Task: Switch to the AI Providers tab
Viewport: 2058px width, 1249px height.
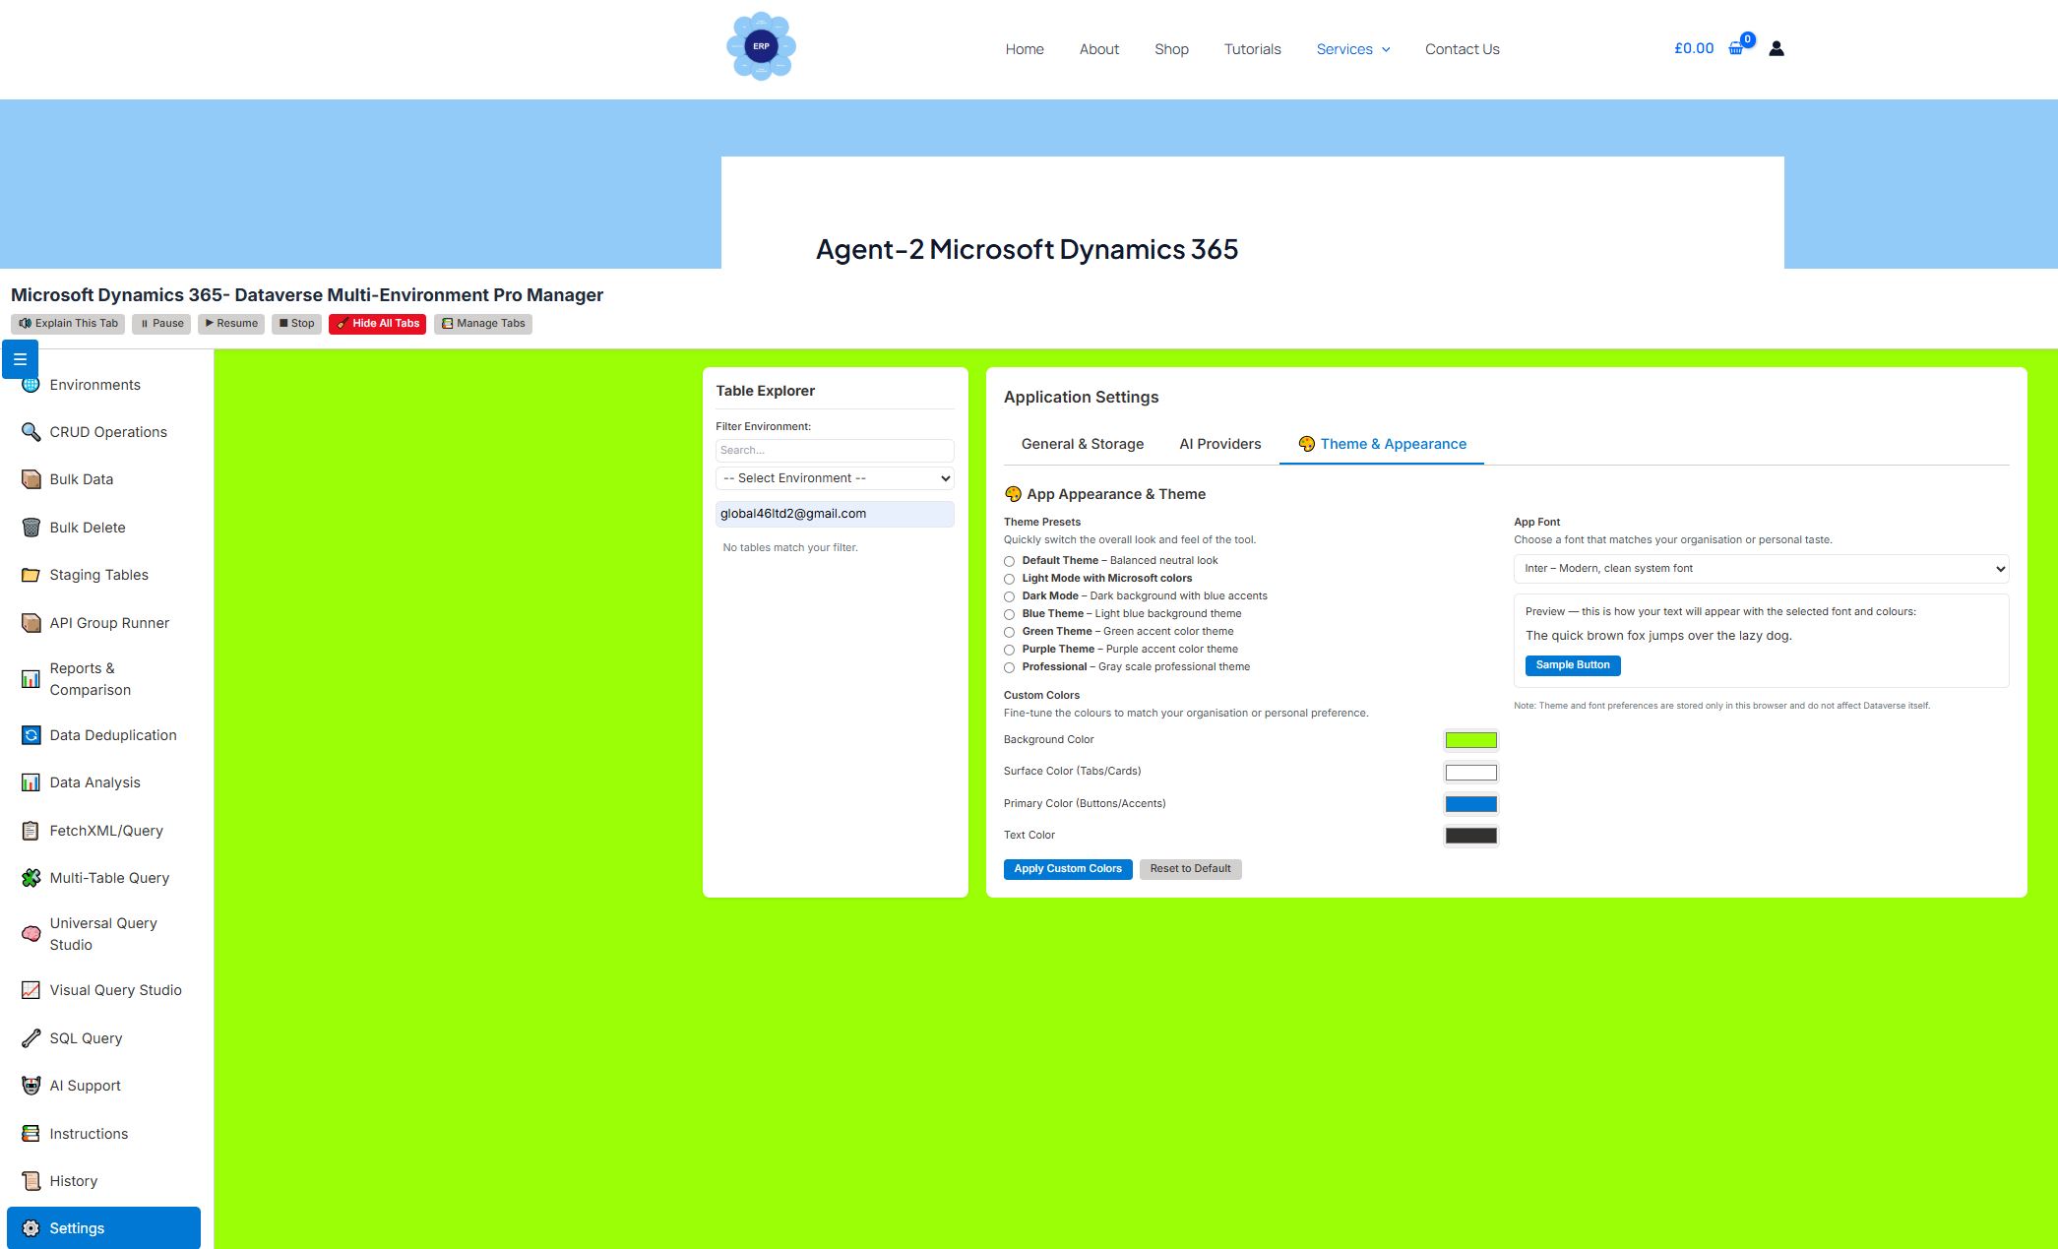Action: coord(1219,444)
